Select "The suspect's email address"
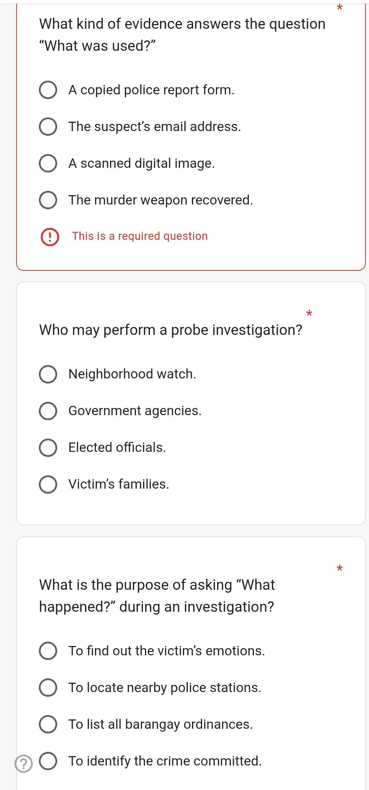 pos(48,127)
